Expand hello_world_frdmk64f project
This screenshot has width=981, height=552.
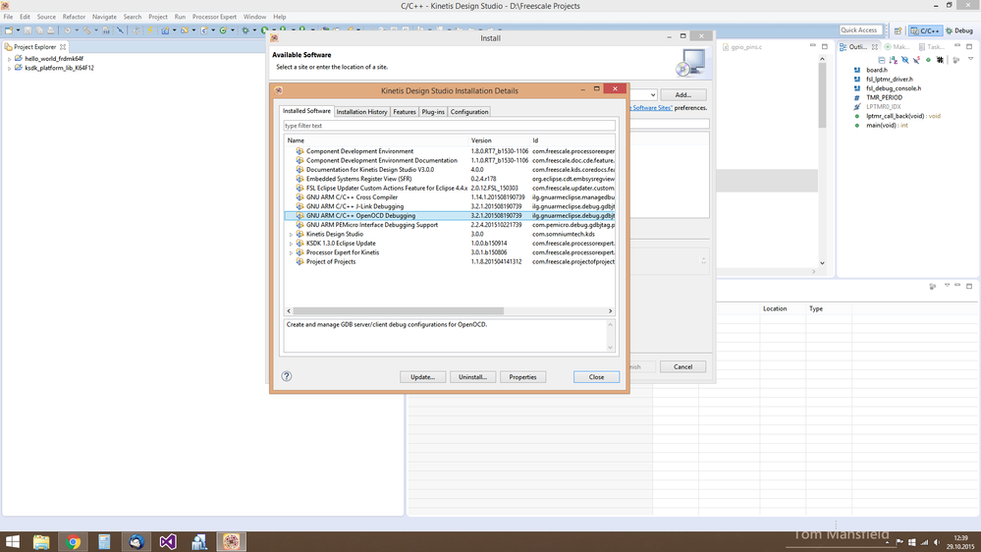click(x=10, y=59)
